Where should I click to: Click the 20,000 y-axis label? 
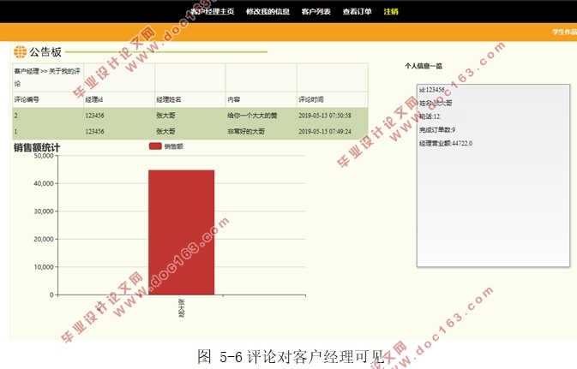(44, 239)
